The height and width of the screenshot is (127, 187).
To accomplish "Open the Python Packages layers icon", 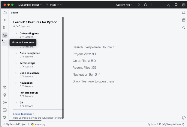I will tap(5, 95).
